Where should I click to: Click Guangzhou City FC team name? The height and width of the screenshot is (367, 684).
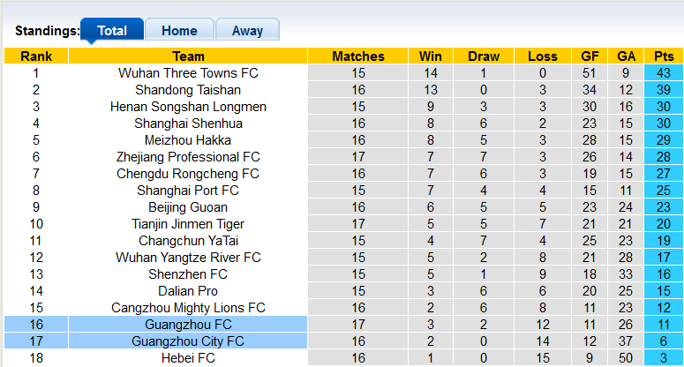(x=188, y=341)
